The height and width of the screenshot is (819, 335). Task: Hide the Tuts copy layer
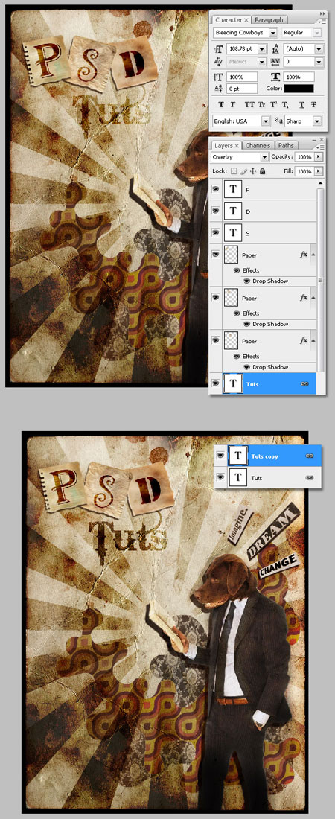220,456
